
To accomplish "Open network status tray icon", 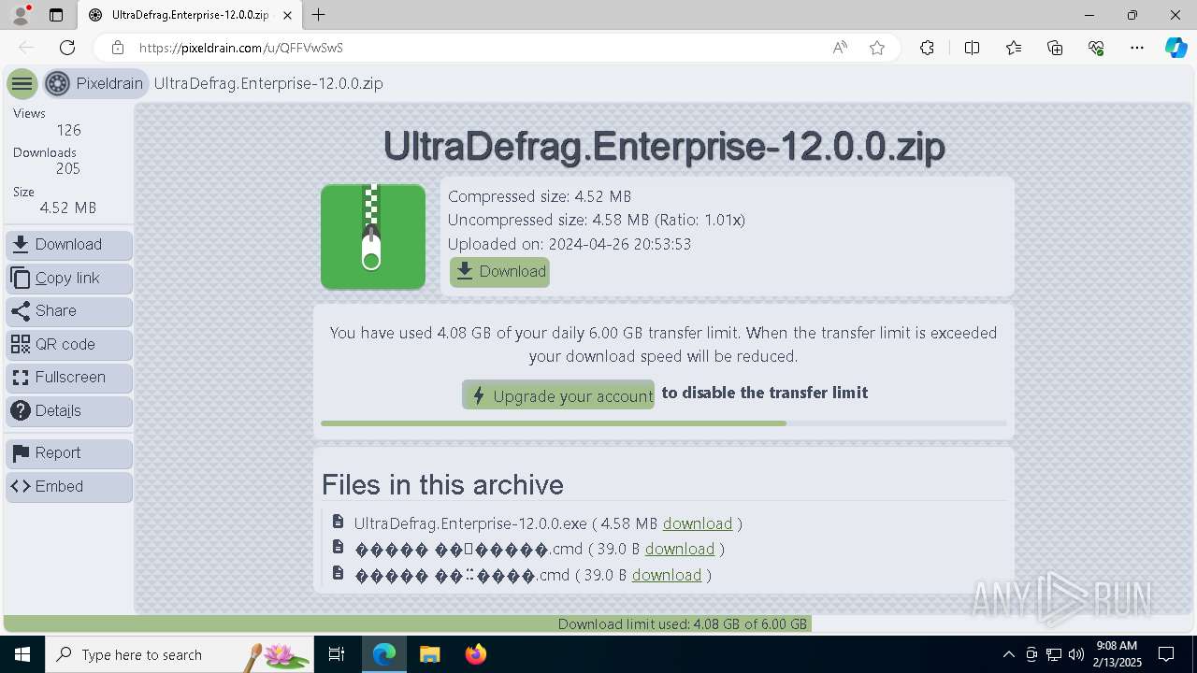I will pyautogui.click(x=1054, y=654).
